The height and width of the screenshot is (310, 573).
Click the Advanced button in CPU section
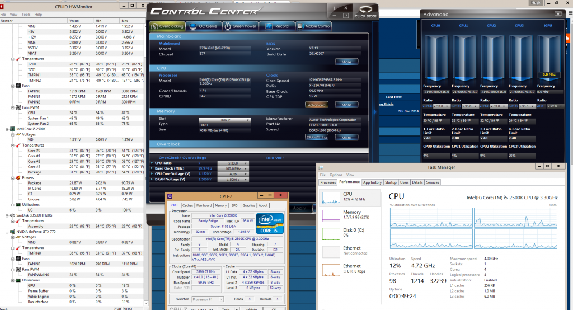[x=317, y=105]
